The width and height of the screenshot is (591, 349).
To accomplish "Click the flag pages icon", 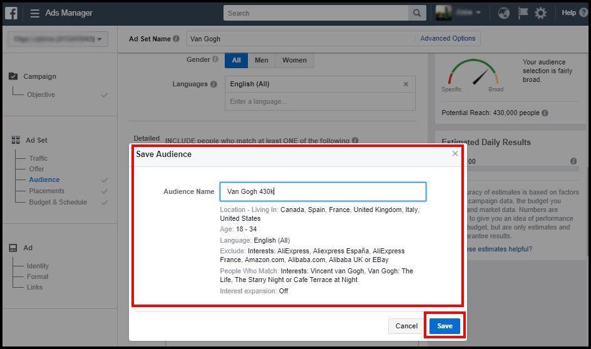I will click(522, 13).
